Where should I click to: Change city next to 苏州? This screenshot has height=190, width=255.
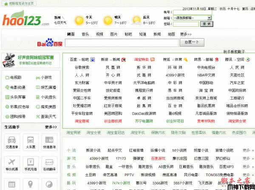pos(63,17)
